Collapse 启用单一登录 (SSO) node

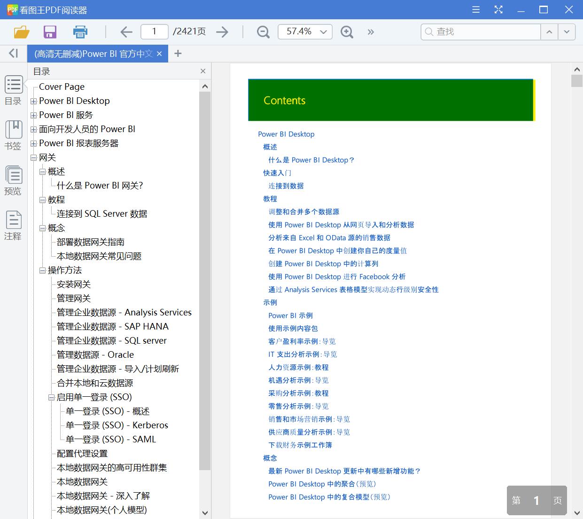click(51, 397)
